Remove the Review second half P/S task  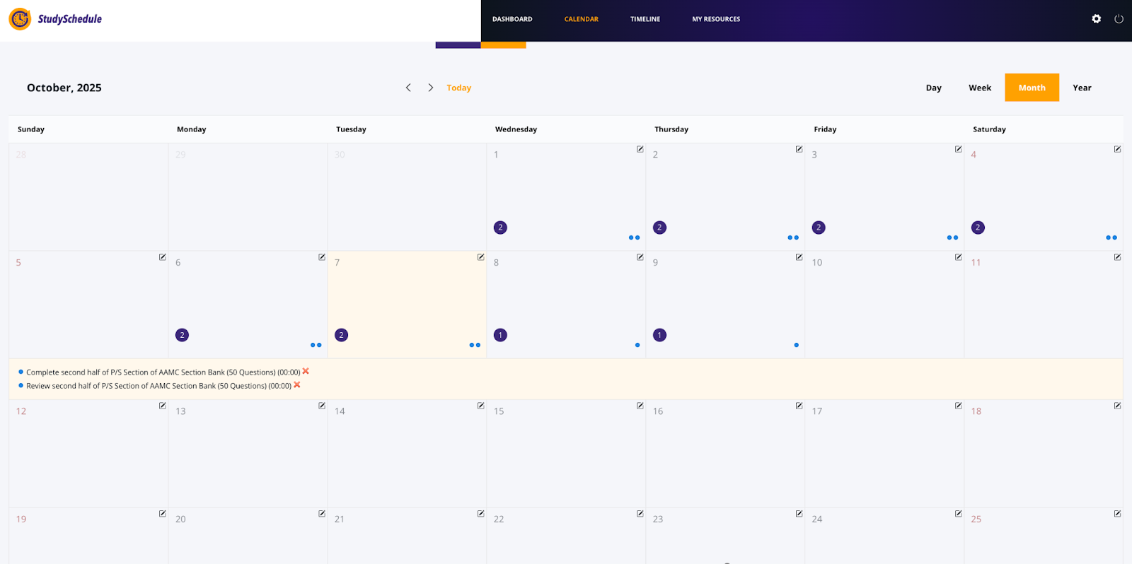(297, 385)
